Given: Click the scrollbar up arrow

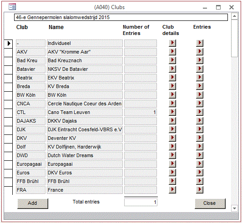Looking at the screenshot, I should [234, 16].
